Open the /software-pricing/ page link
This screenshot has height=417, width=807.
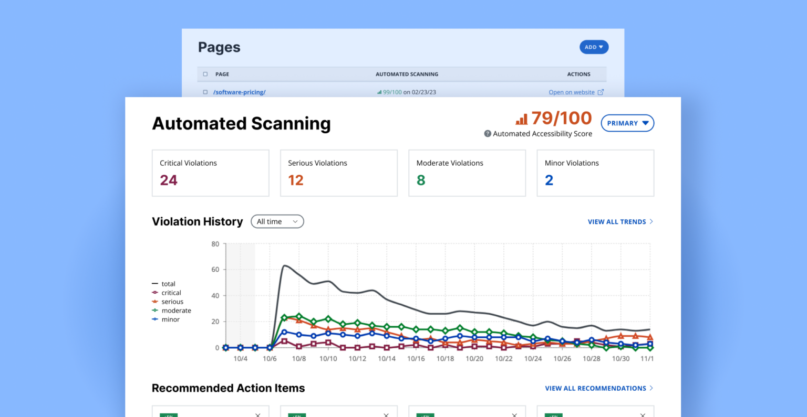[x=240, y=92]
